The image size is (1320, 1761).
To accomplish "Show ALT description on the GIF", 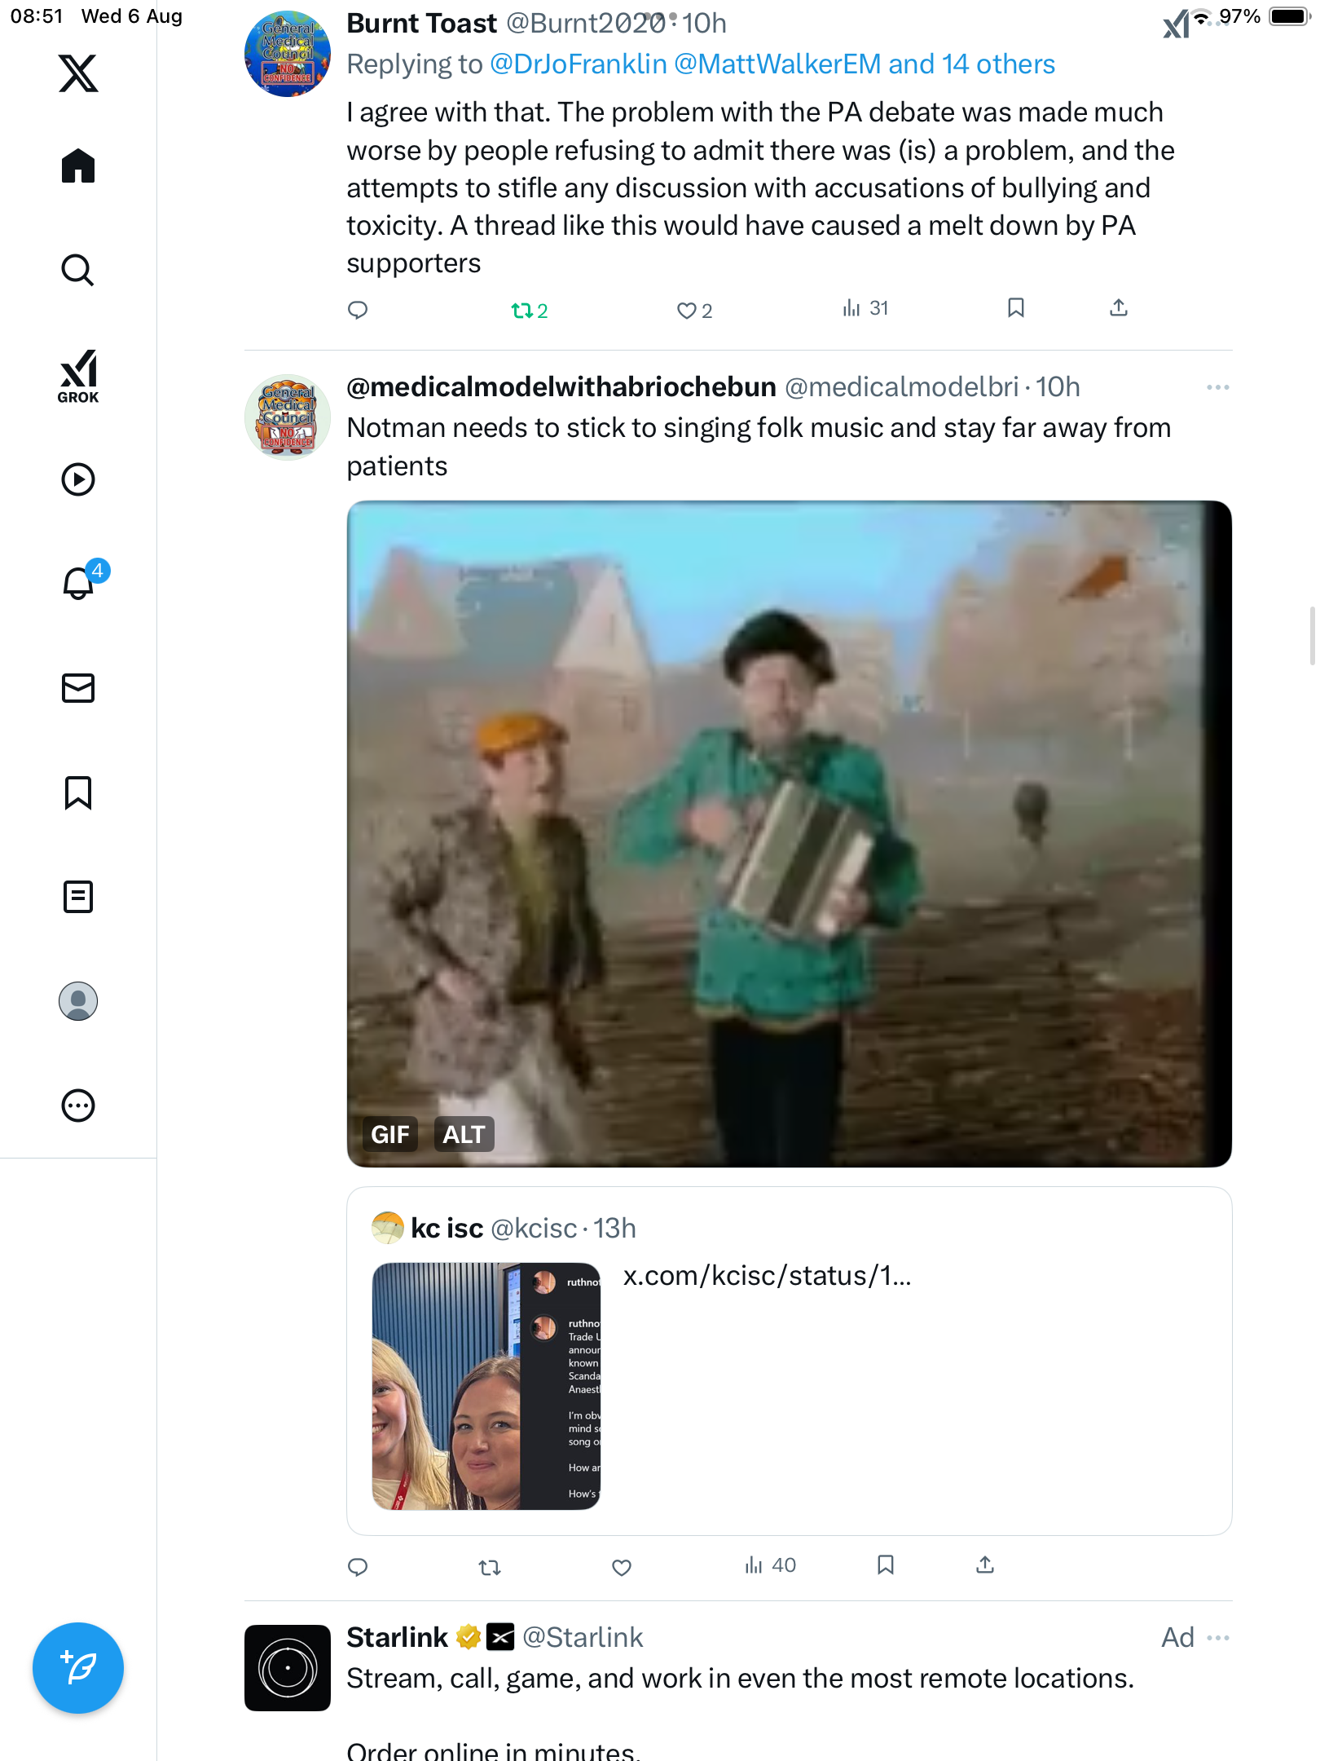I will coord(464,1134).
